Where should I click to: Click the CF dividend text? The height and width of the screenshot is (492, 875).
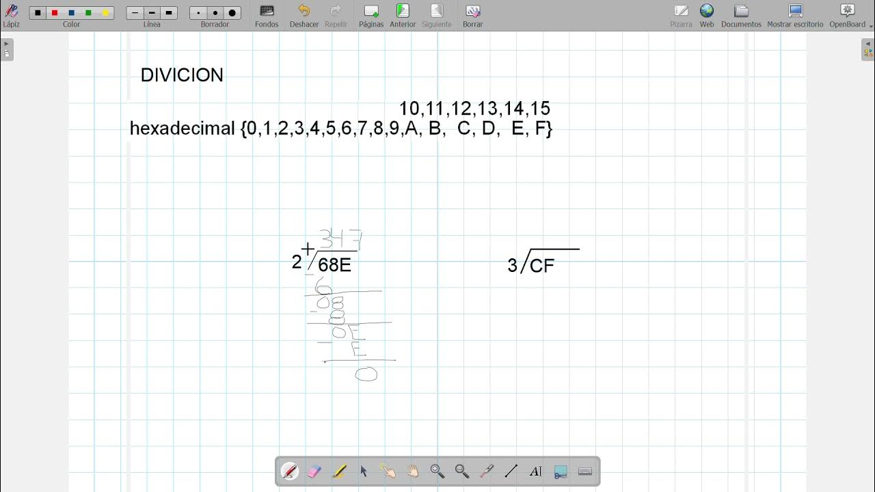pos(542,266)
